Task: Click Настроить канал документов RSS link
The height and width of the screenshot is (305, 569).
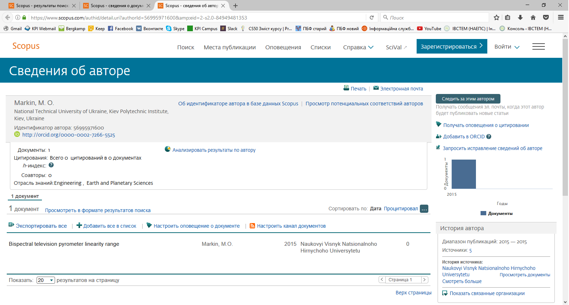Action: pos(288,226)
